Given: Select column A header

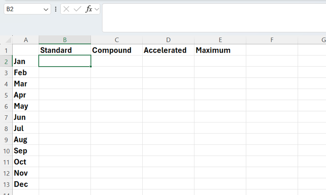Looking at the screenshot, I should (x=26, y=40).
